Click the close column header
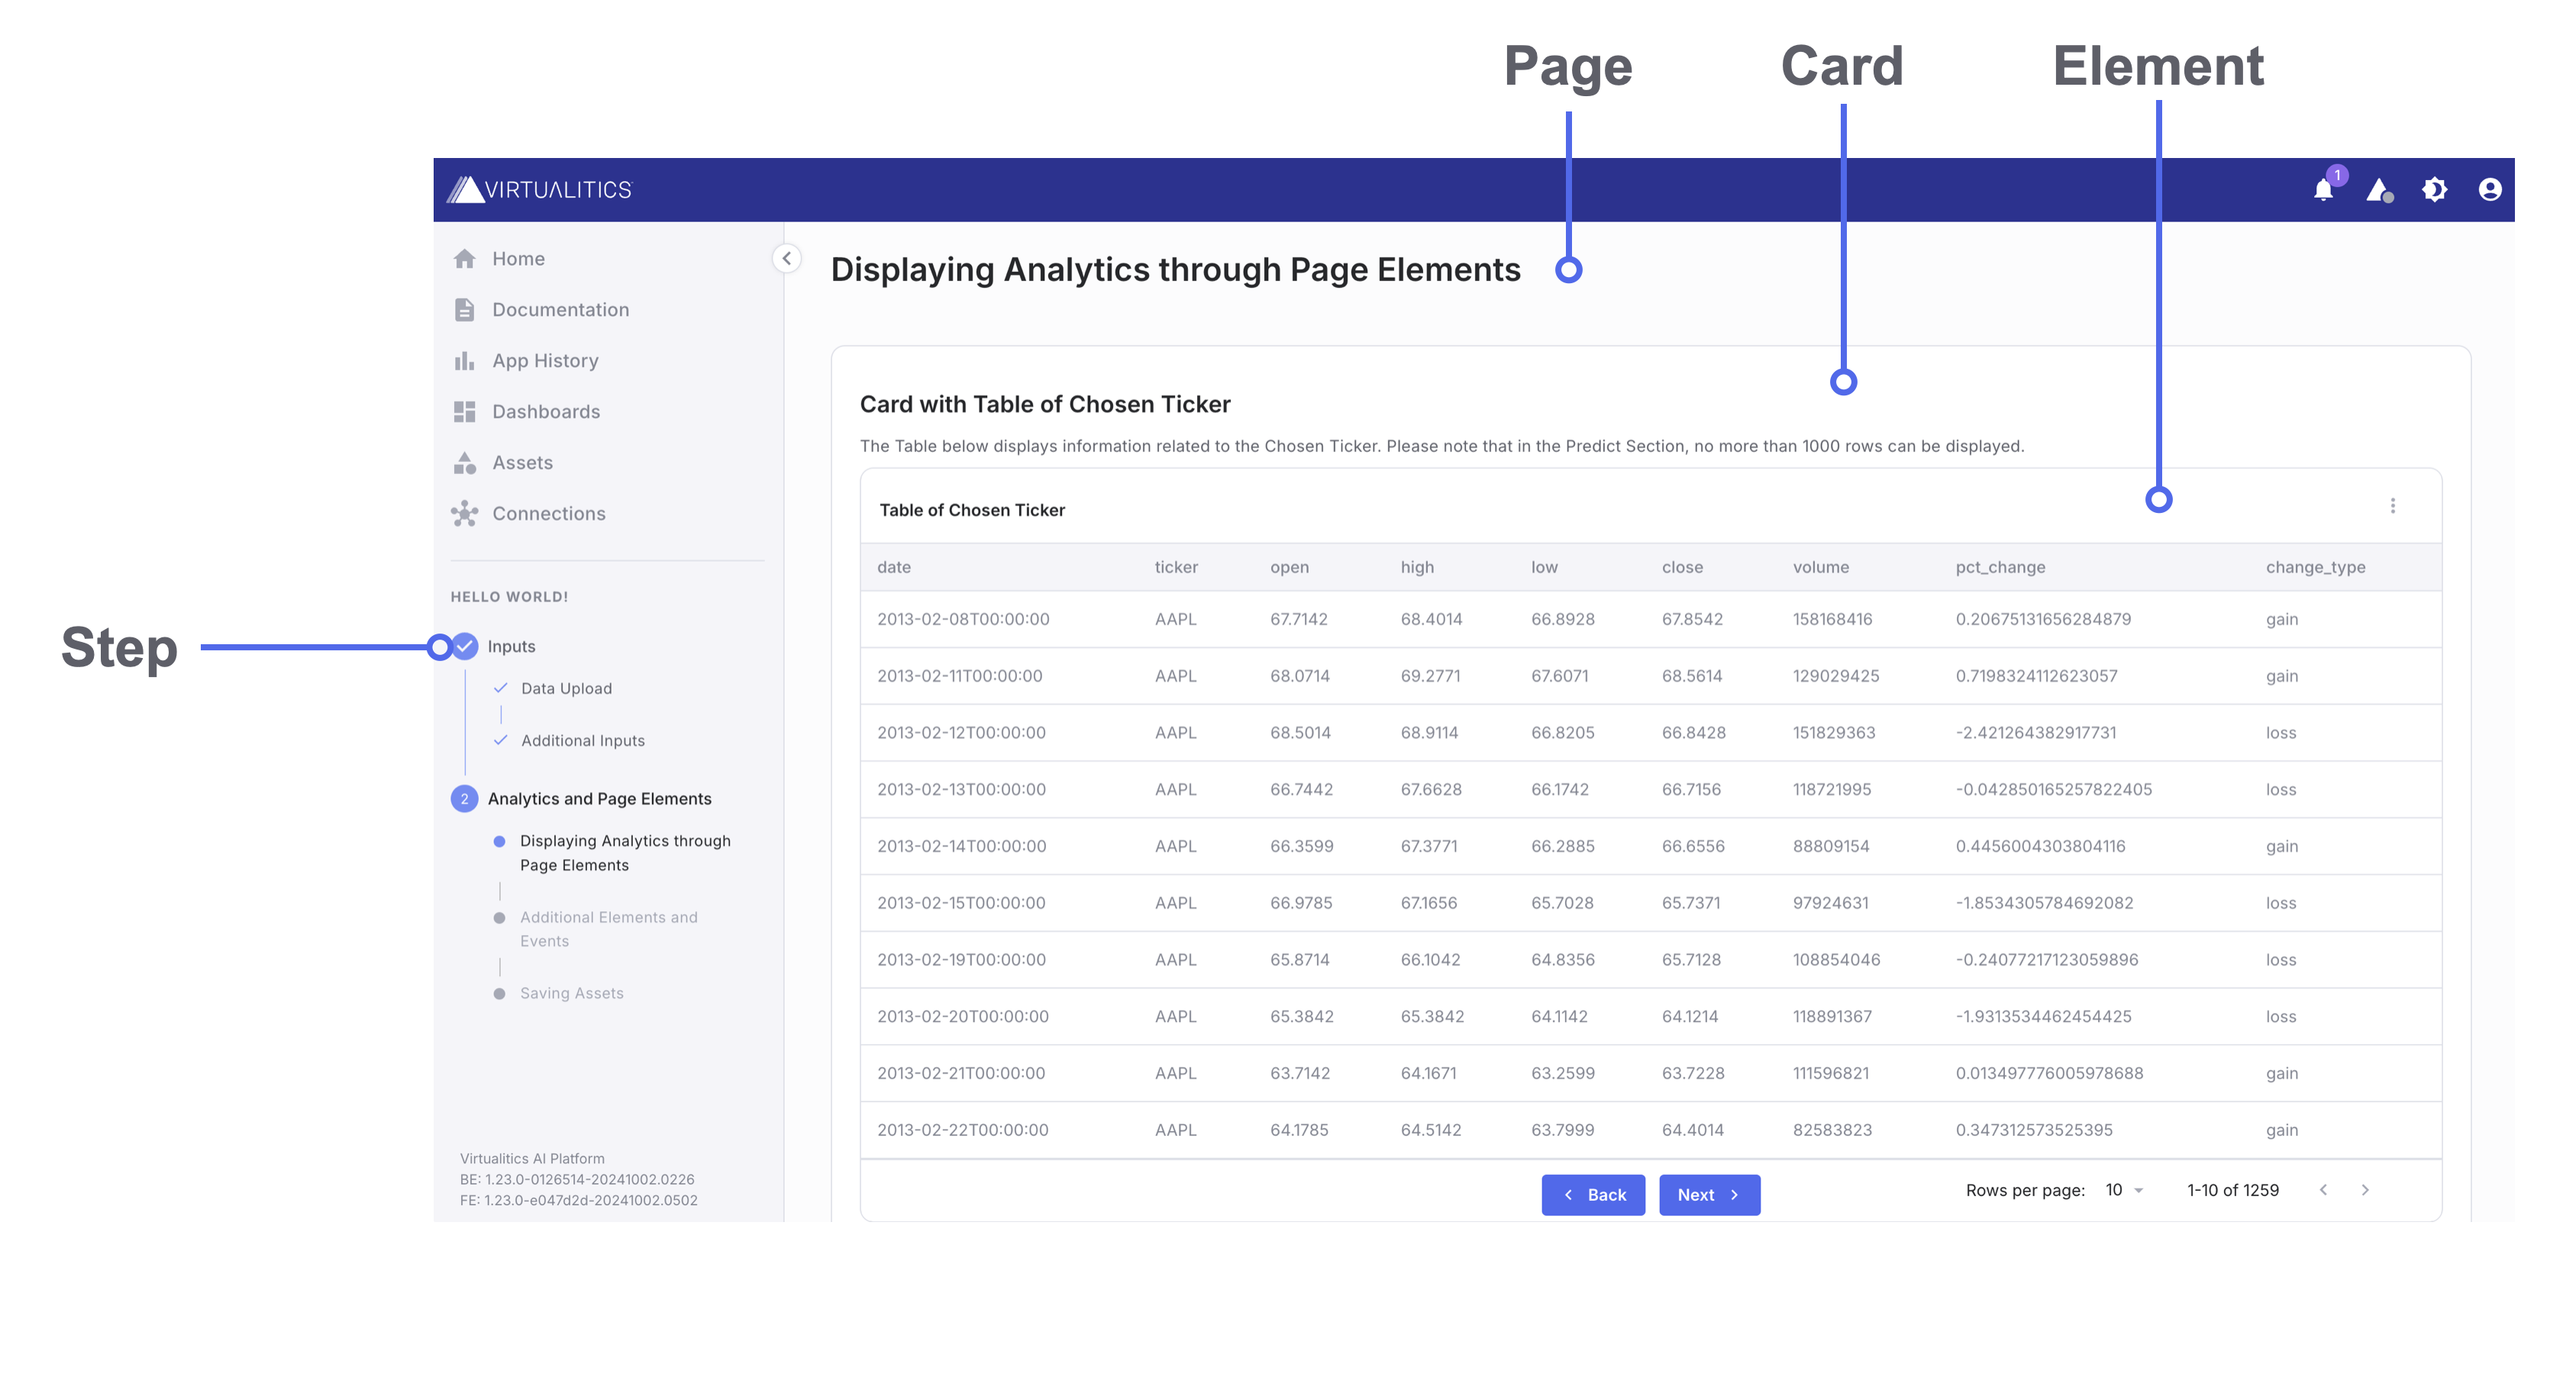This screenshot has height=1377, width=2576. point(1682,567)
